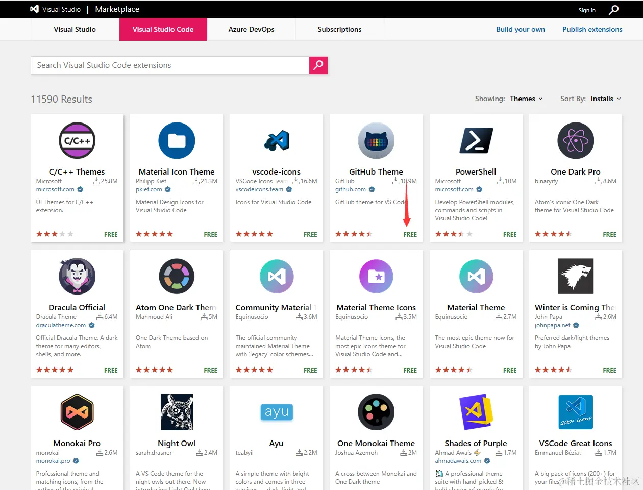Open the GitHub Theme cat logo
The width and height of the screenshot is (643, 490).
376,140
